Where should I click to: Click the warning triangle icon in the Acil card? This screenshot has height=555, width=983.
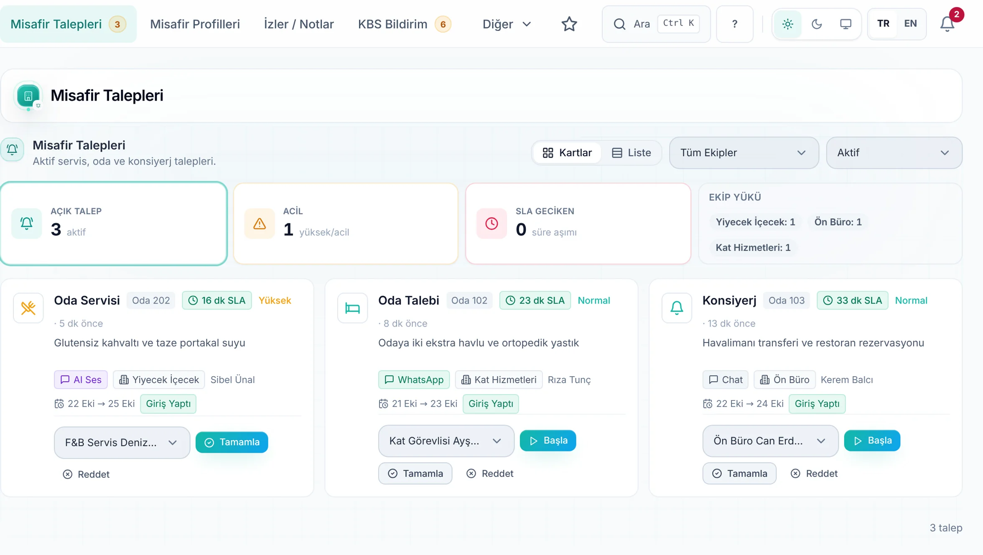tap(260, 223)
